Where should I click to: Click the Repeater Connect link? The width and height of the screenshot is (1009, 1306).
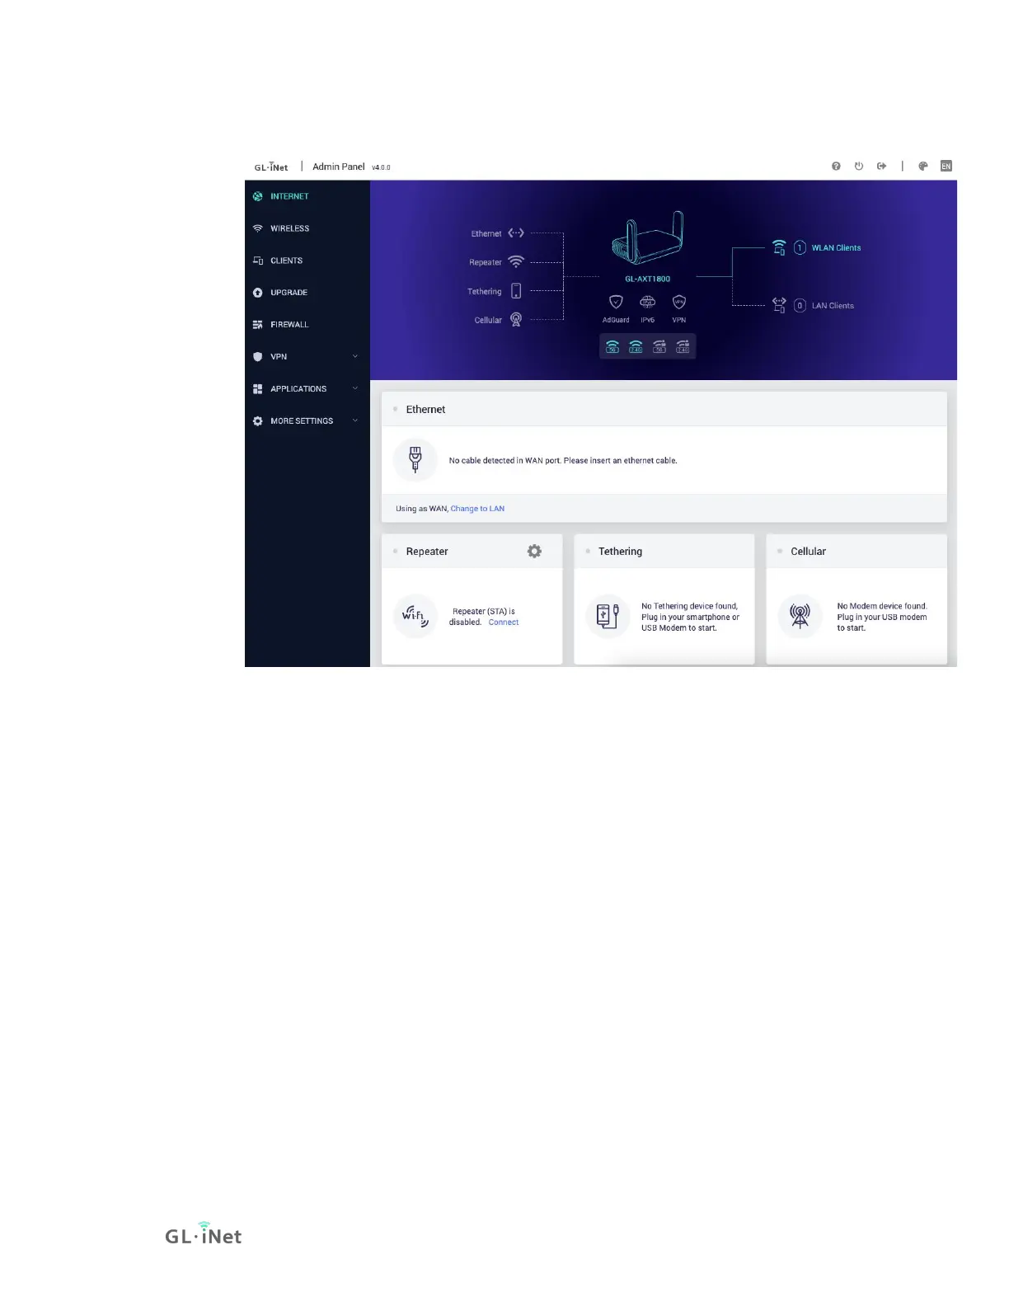tap(504, 622)
